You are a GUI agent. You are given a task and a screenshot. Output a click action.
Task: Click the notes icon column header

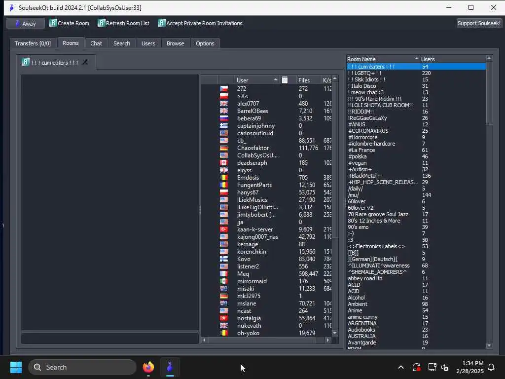[285, 80]
